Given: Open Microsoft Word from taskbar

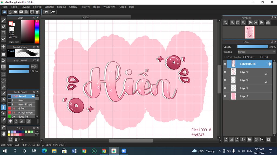Looking at the screenshot, I should point(74,151).
